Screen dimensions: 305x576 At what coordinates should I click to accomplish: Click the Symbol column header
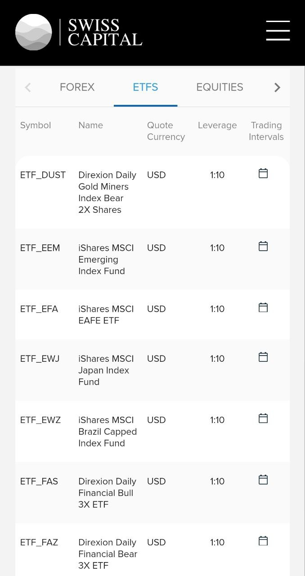click(x=36, y=126)
